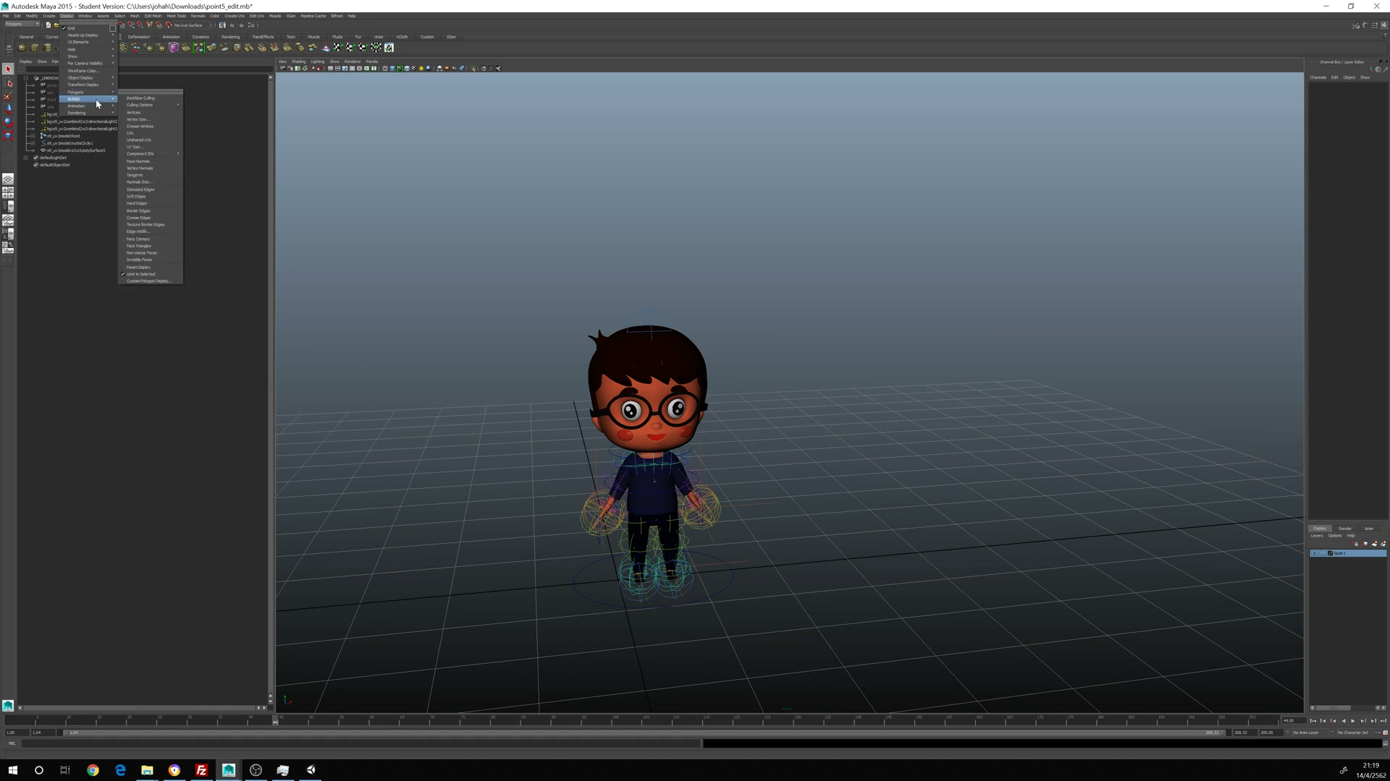The width and height of the screenshot is (1390, 781).
Task: Open the Rendering display submenu
Action: tap(88, 114)
